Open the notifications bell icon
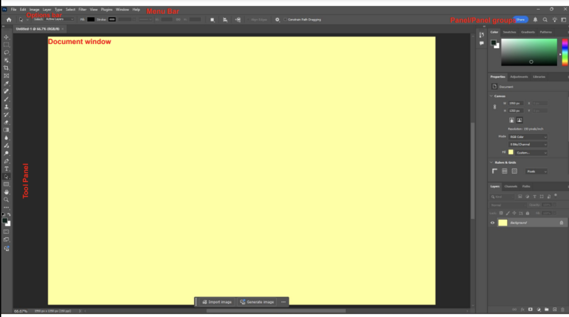 (x=535, y=20)
